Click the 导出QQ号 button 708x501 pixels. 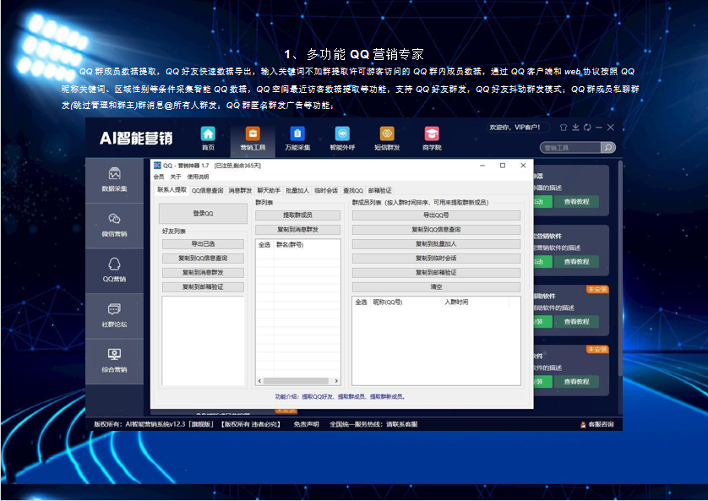(436, 215)
